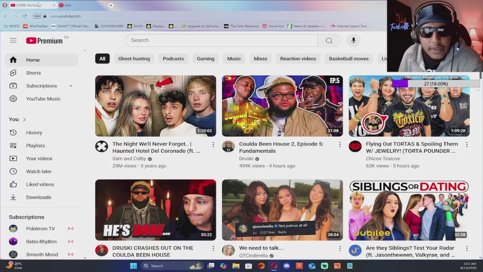The image size is (483, 272).
Task: Play the Siblings or Dating thumbnail
Action: pyautogui.click(x=409, y=210)
